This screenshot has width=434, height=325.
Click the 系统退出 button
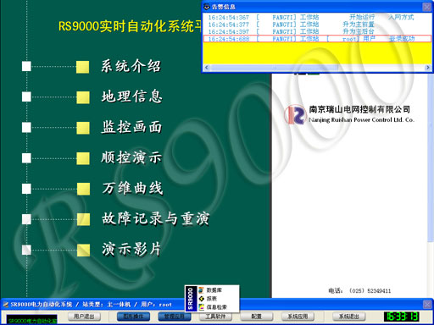click(x=349, y=317)
